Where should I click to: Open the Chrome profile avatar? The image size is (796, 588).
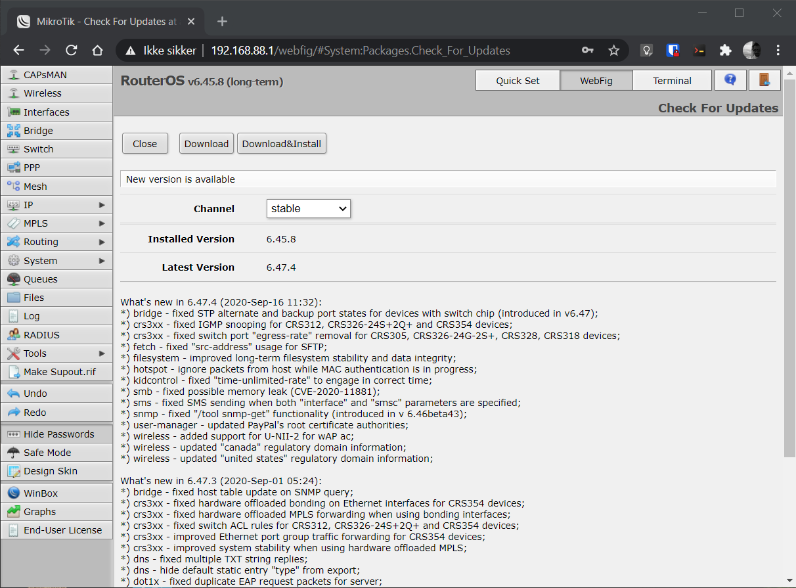(751, 51)
